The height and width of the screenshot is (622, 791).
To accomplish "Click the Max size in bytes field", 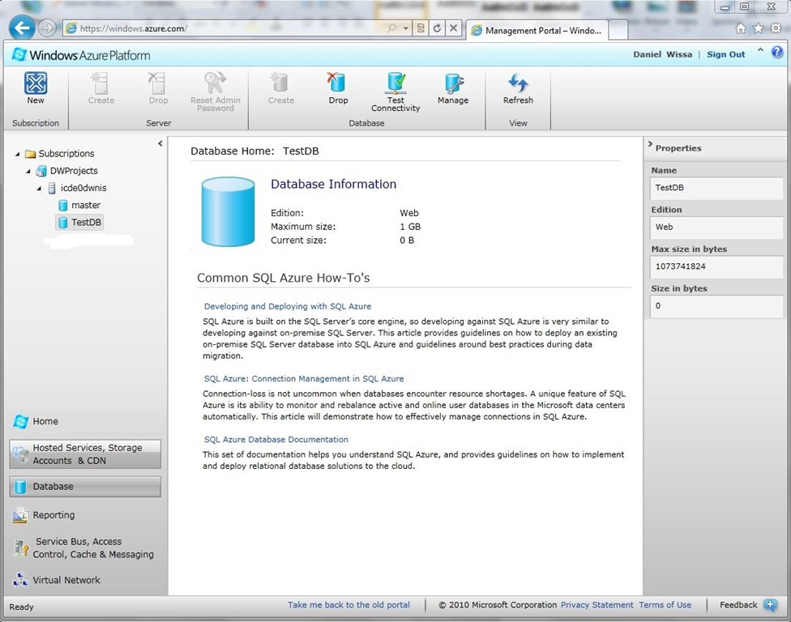I will pos(716,266).
